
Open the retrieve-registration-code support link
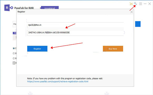tap(58, 82)
